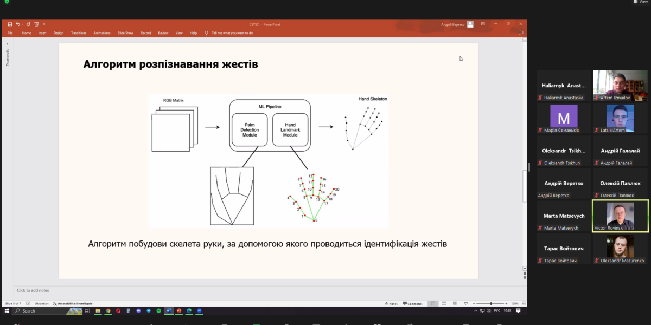The image size is (651, 325).
Task: Click the Ukrainian language indicator
Action: click(42, 303)
